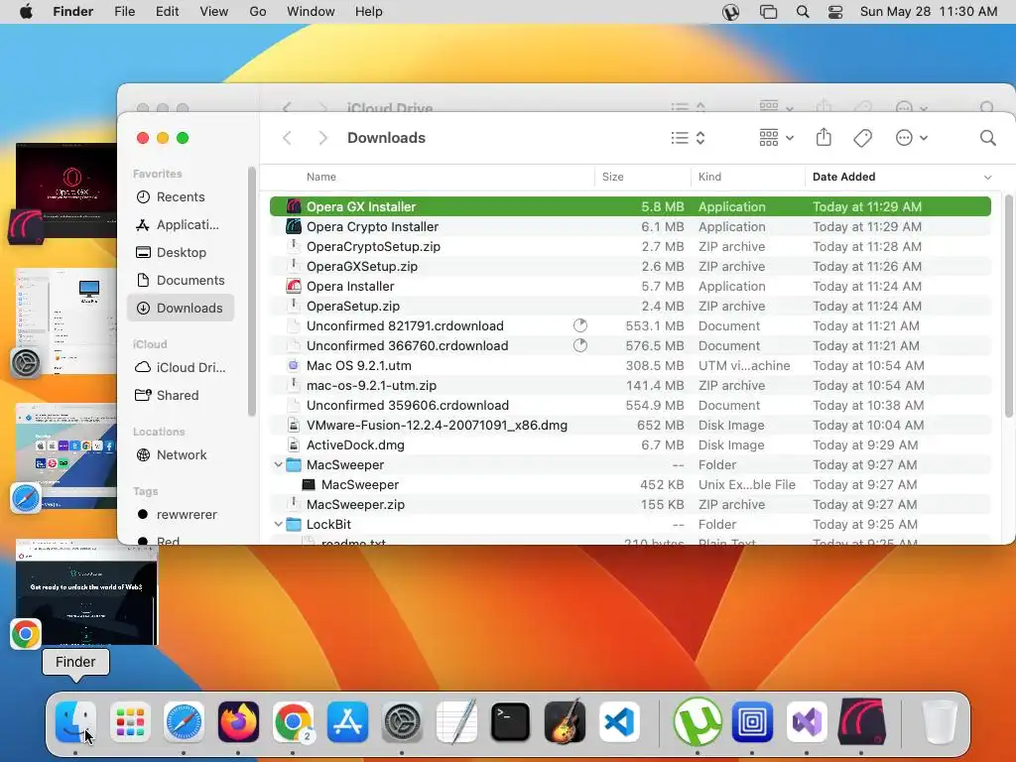Select VMware-Fusion-12.2.4-20071091_x86.dmg file

[x=630, y=425]
